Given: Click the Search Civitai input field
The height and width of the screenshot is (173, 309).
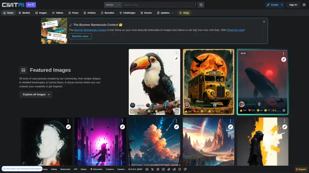Looking at the screenshot, I should coord(158,5).
